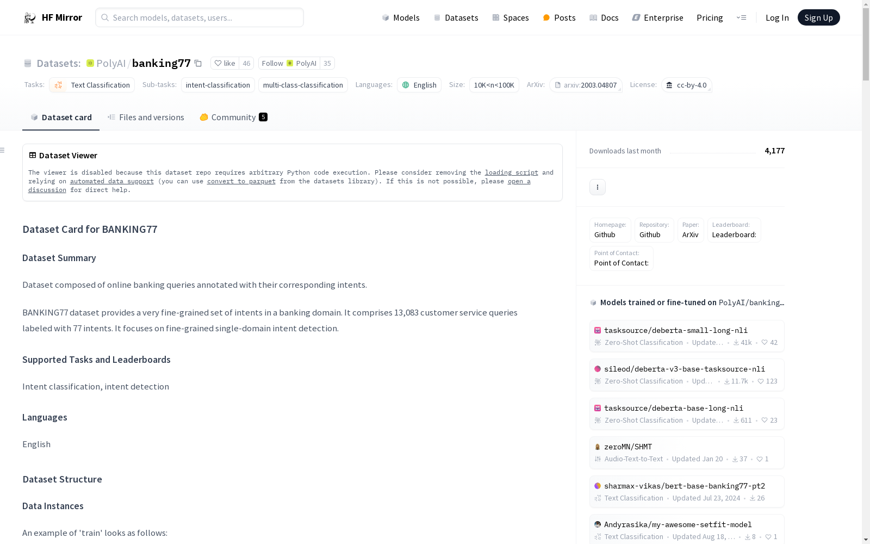Open the cc-by-4.0 license tag
This screenshot has width=870, height=544.
coord(687,85)
